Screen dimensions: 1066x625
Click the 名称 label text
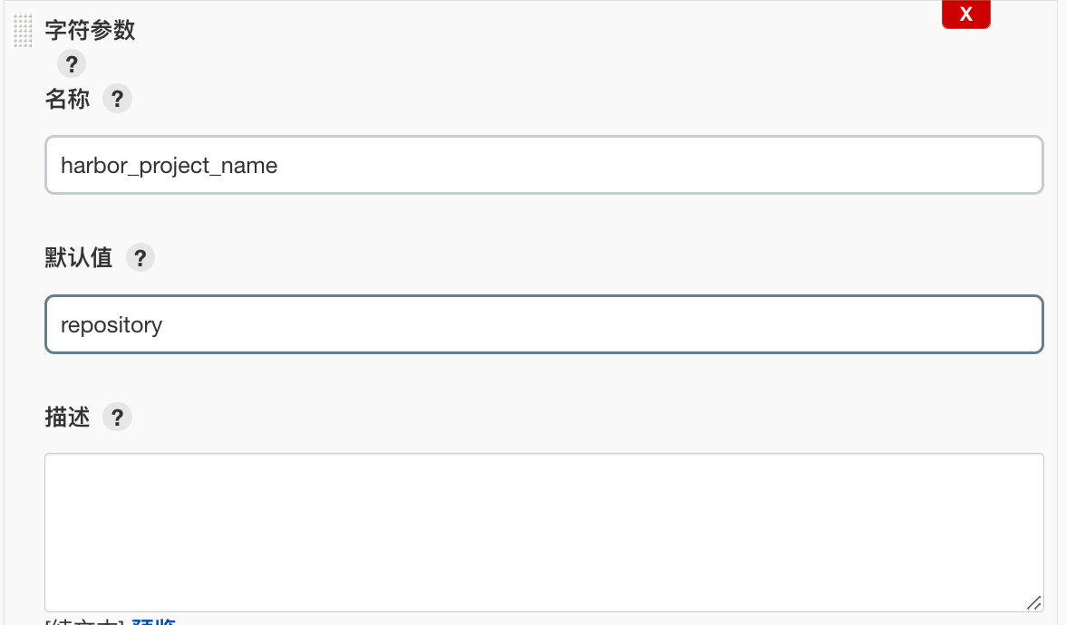pos(67,99)
